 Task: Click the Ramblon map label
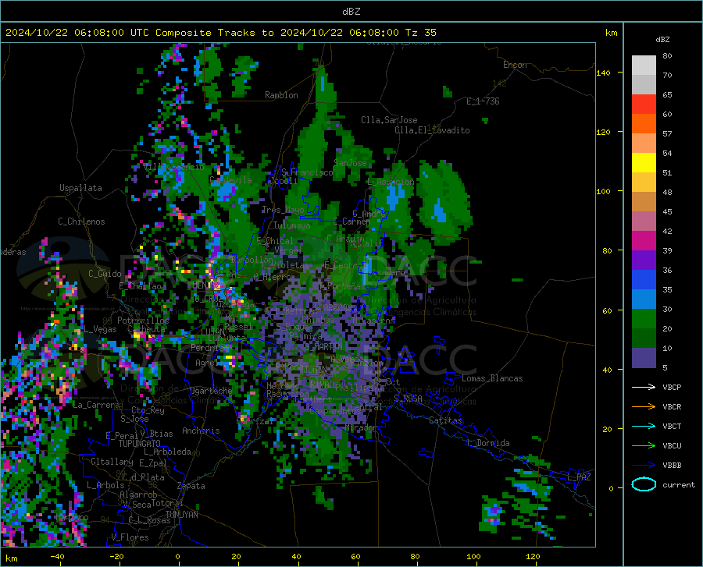click(x=281, y=95)
